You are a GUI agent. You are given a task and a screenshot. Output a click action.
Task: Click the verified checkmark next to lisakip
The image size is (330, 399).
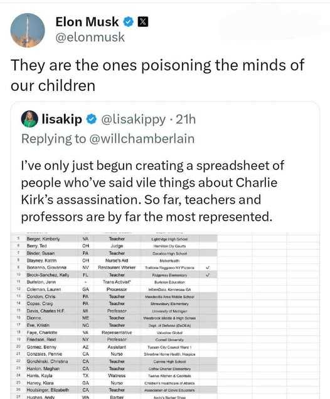[92, 119]
